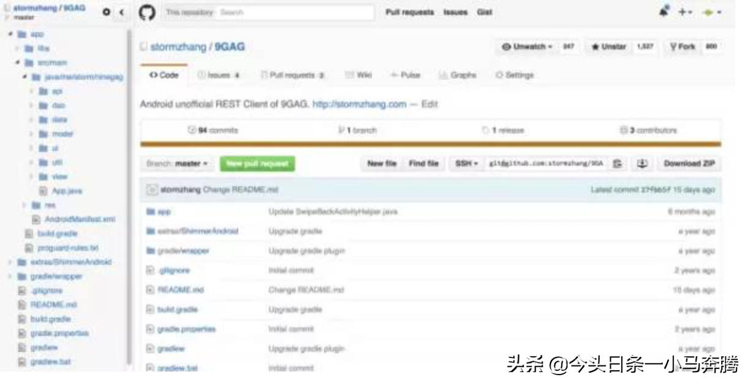Open the extras/ShimmerAndroid folder icon
Screen dimensions: 750x385
point(150,231)
